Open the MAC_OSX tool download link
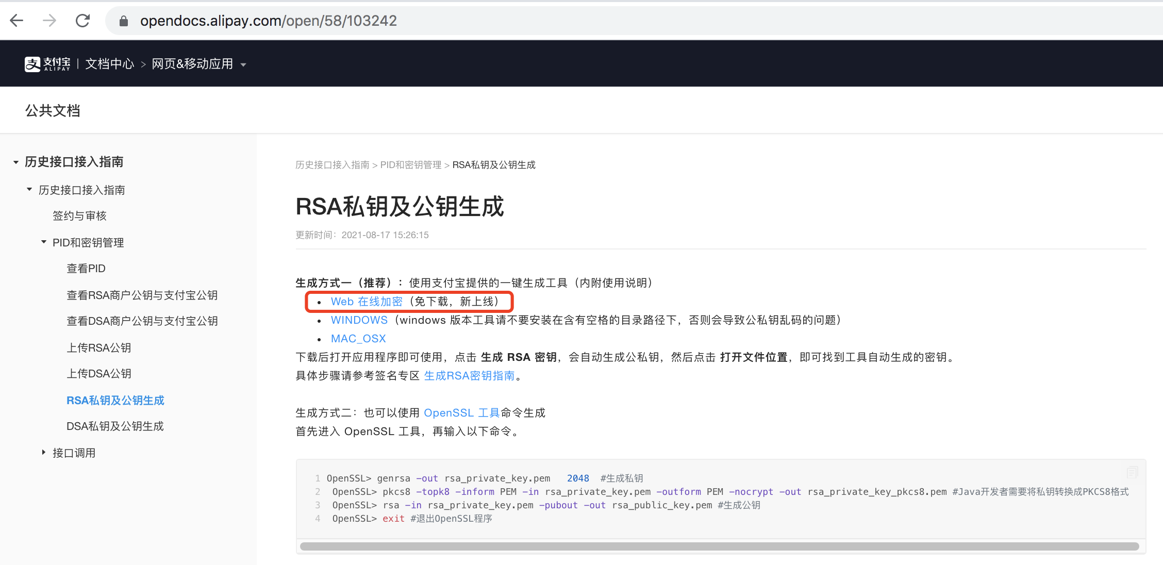This screenshot has width=1163, height=565. (358, 339)
